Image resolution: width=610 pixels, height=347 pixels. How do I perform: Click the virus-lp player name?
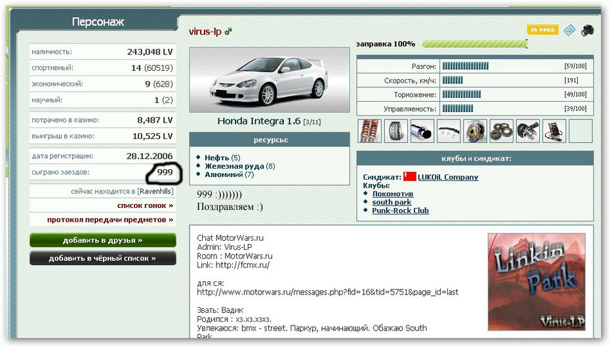[205, 31]
